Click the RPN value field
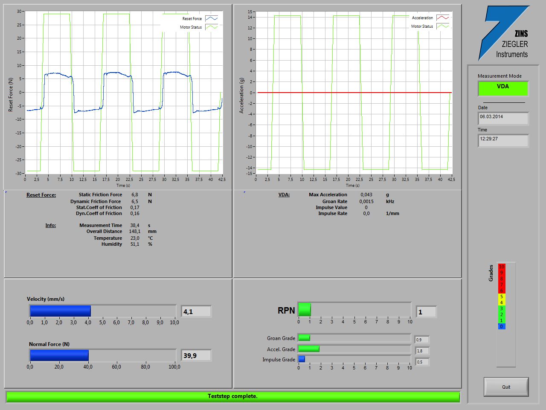The width and height of the screenshot is (546, 410). [426, 312]
